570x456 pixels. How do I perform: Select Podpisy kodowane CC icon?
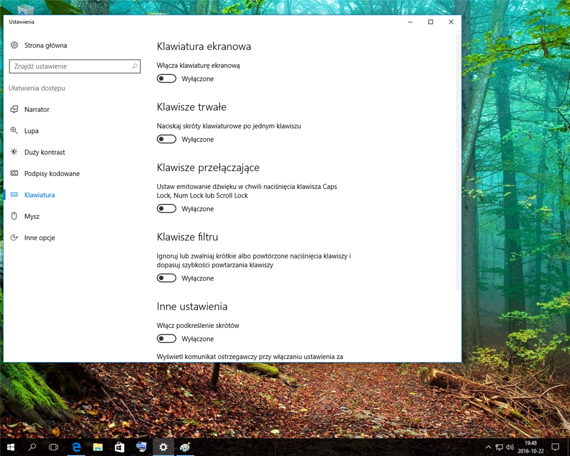(14, 173)
